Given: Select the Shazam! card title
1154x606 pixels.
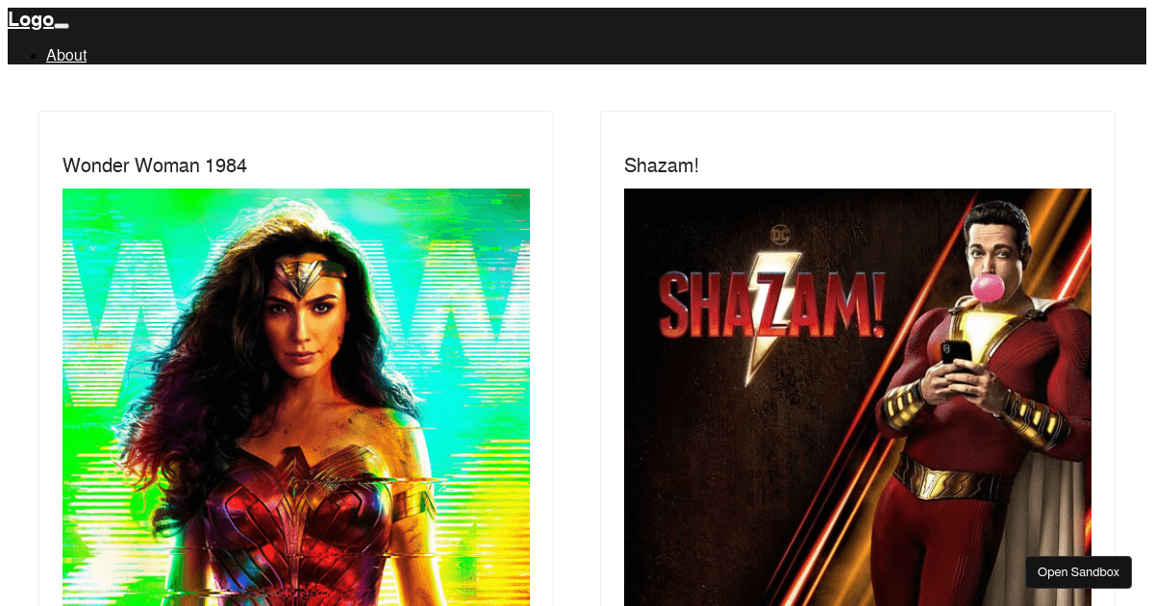Looking at the screenshot, I should click(662, 165).
